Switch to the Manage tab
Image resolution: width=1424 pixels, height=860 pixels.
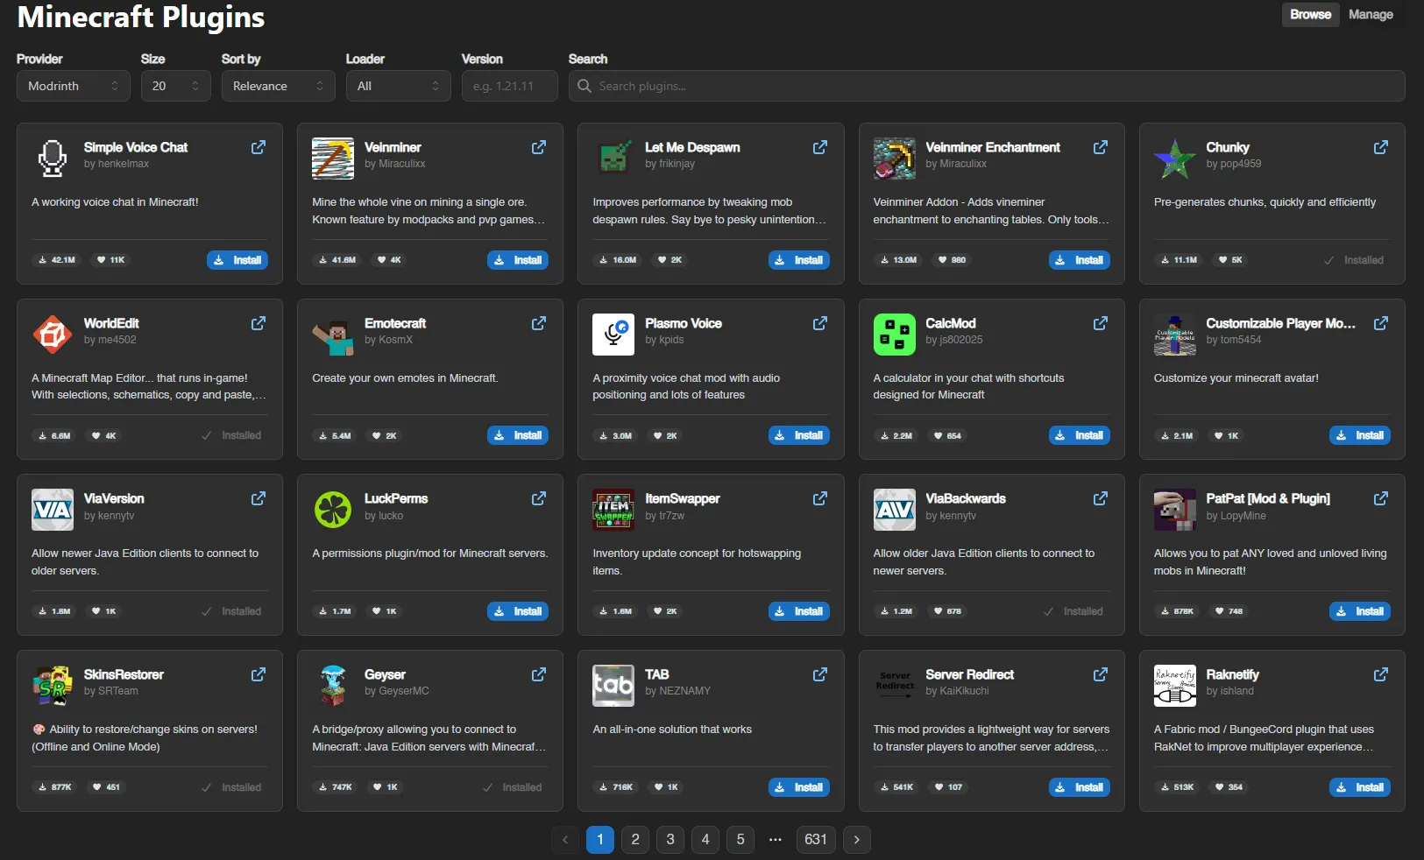(1371, 14)
